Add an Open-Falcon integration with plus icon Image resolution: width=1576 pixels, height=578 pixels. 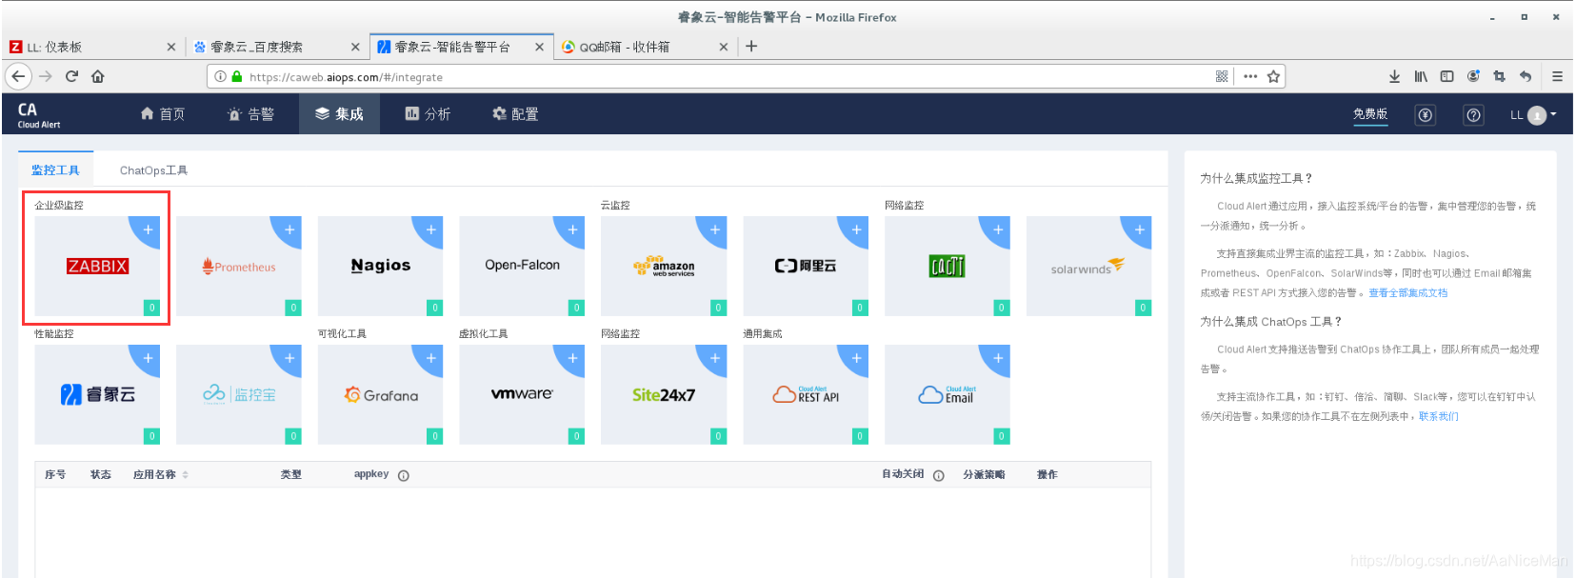coord(572,229)
